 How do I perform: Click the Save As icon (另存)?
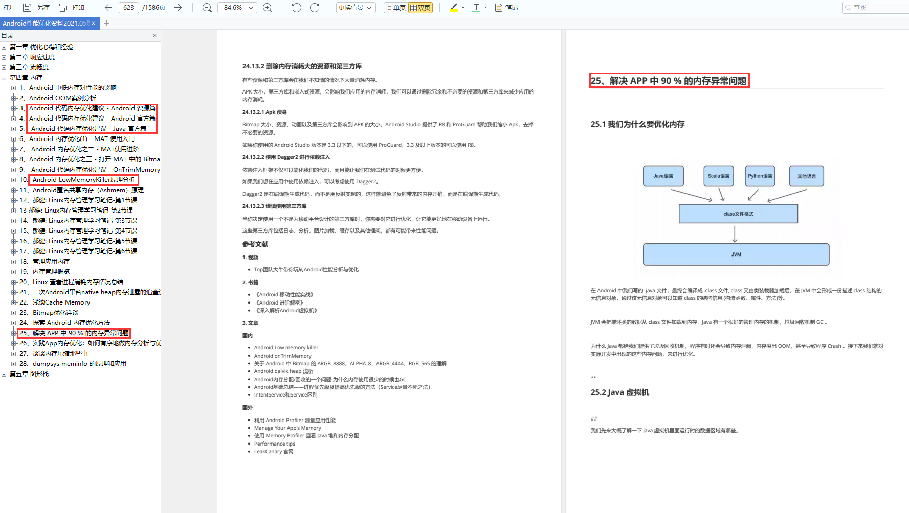27,8
